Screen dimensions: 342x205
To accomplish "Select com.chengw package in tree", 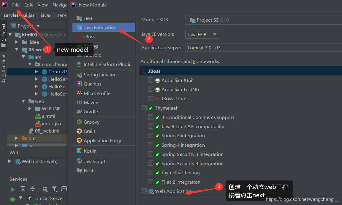I will click(55, 64).
